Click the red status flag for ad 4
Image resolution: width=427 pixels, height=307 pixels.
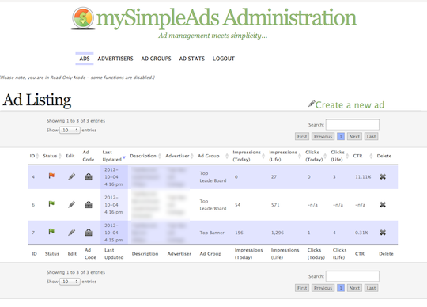coord(51,176)
